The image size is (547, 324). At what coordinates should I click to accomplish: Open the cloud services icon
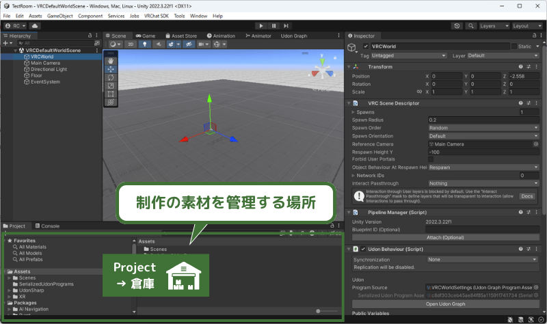click(35, 26)
